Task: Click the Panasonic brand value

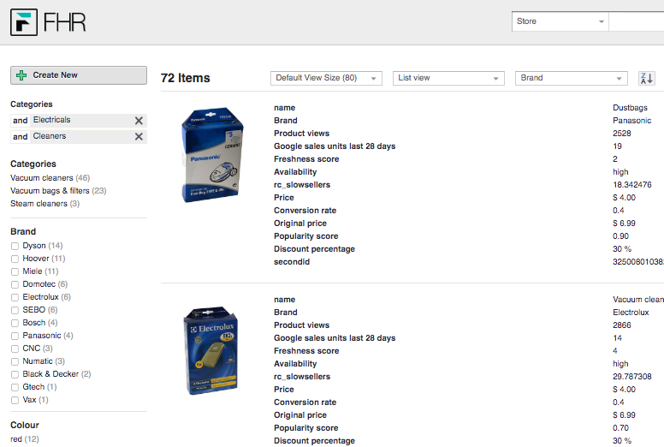Action: tap(631, 121)
